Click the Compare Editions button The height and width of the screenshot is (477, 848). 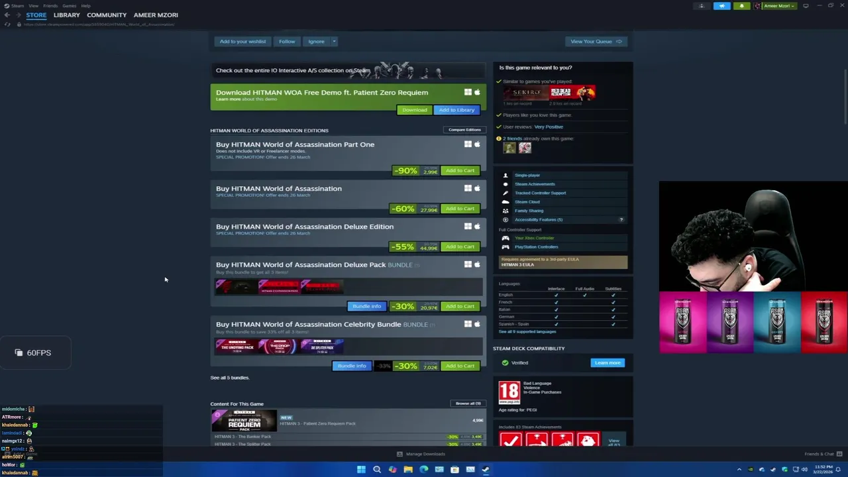(x=464, y=130)
